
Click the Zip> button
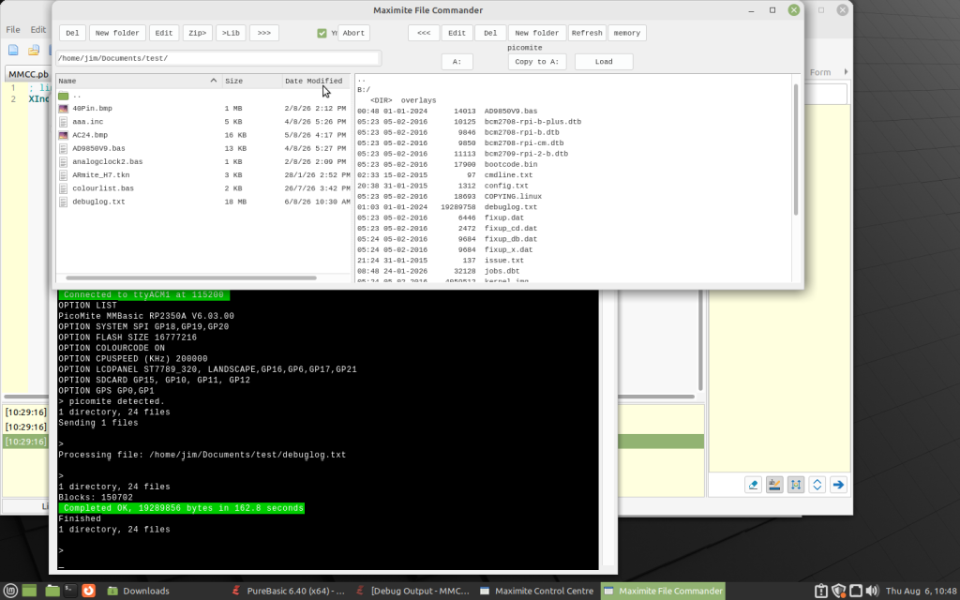(197, 33)
